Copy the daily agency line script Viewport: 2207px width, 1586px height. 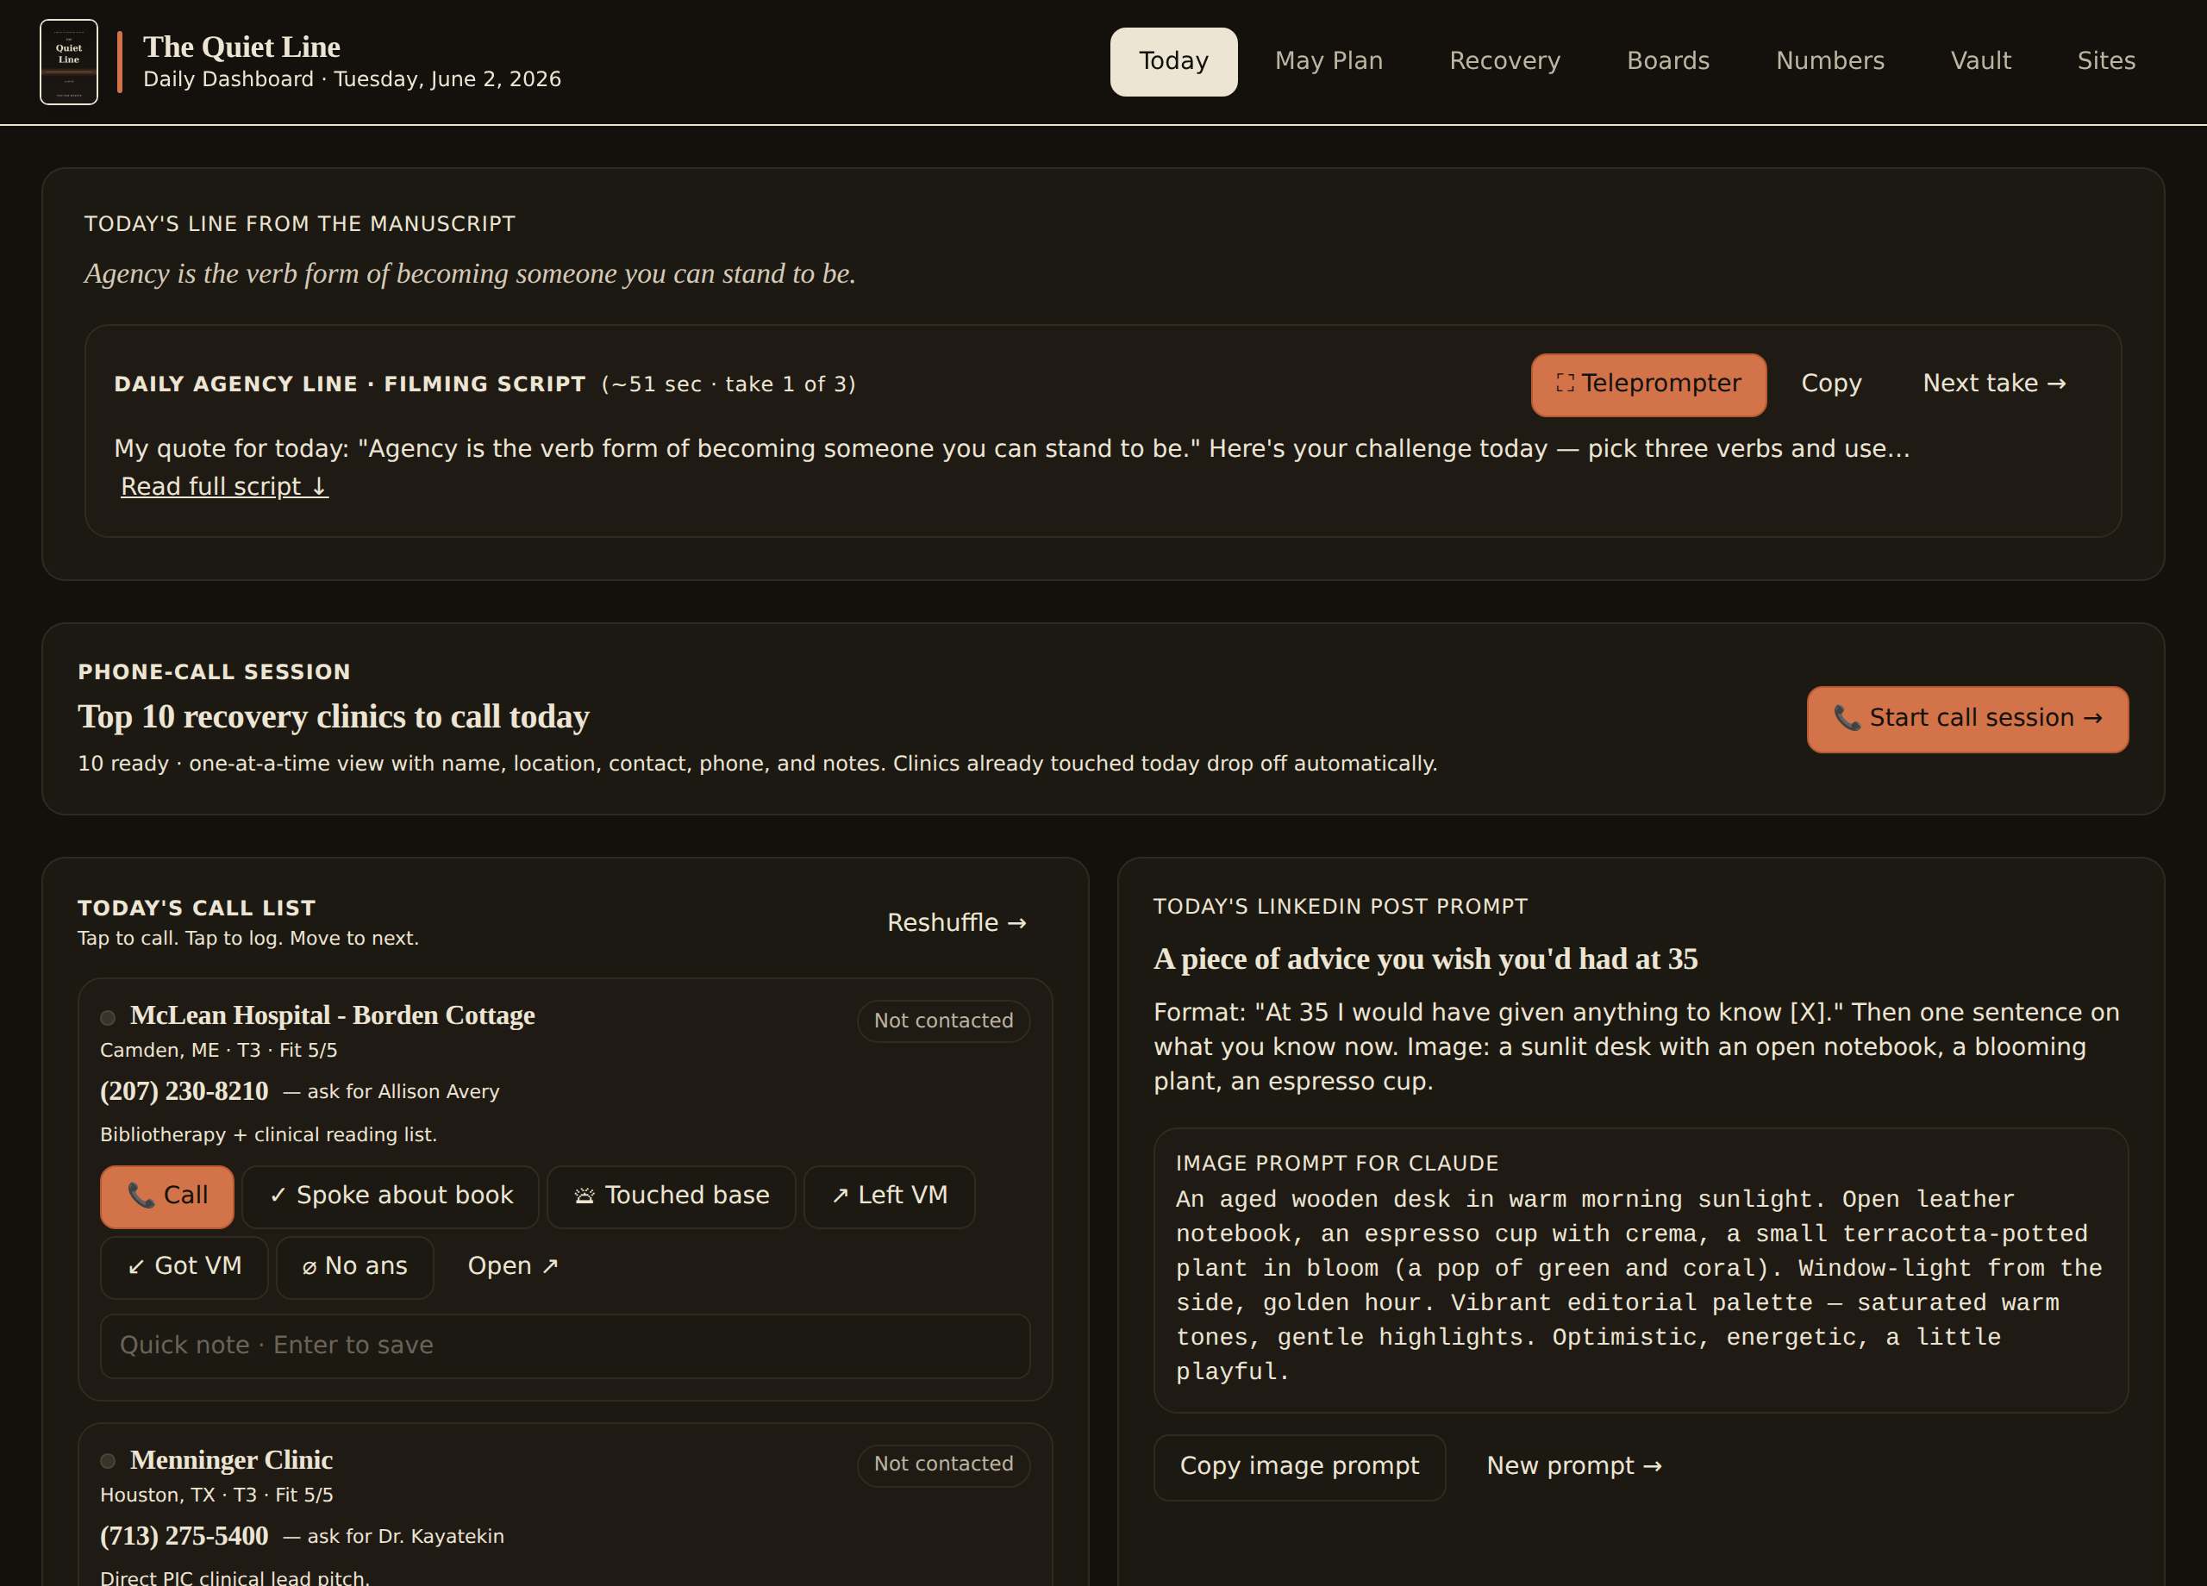click(x=1830, y=384)
